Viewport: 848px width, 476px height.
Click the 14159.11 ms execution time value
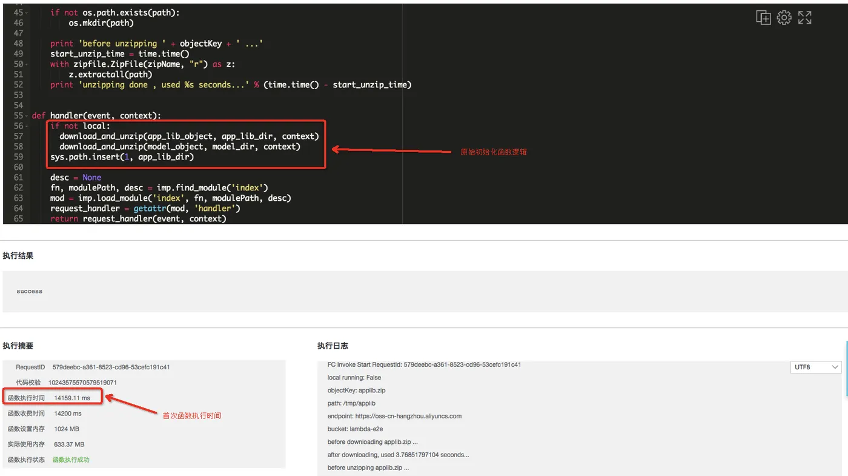[x=72, y=398]
